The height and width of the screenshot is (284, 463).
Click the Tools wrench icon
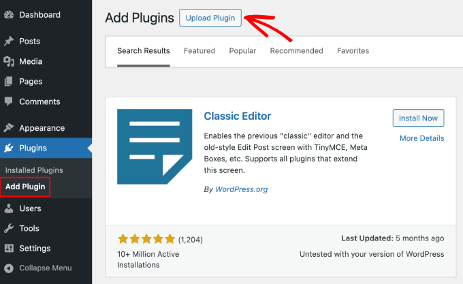(9, 228)
